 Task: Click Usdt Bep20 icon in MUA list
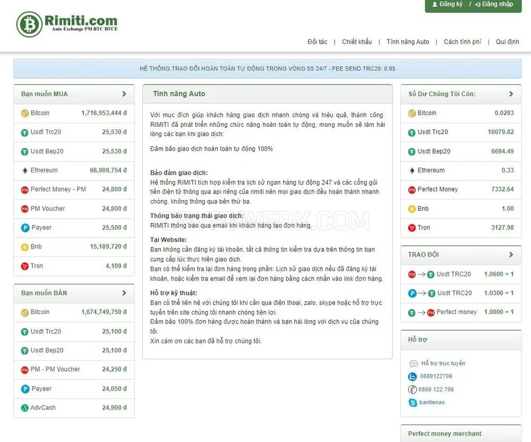coord(25,152)
